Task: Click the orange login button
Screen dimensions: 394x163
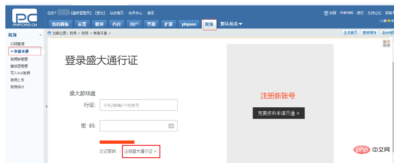Action: pyautogui.click(x=117, y=142)
